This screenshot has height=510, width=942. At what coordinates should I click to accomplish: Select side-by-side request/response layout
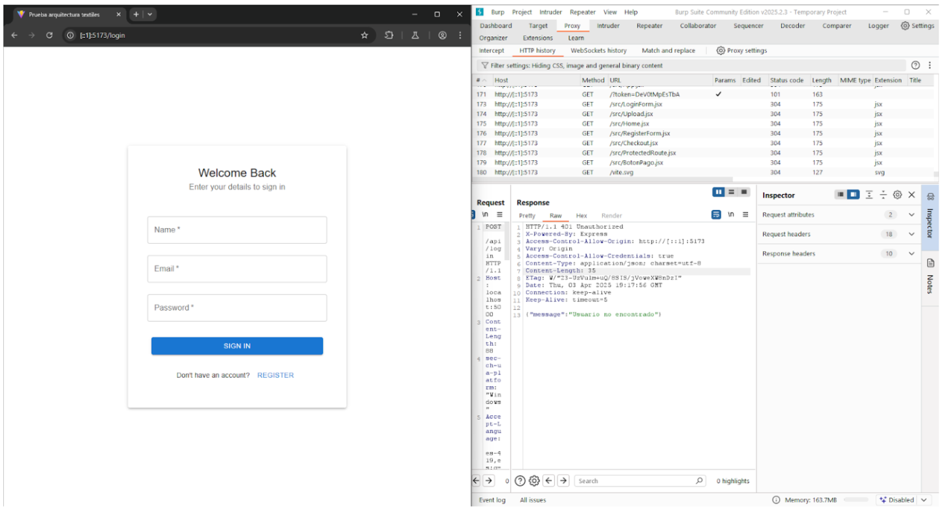click(x=718, y=192)
